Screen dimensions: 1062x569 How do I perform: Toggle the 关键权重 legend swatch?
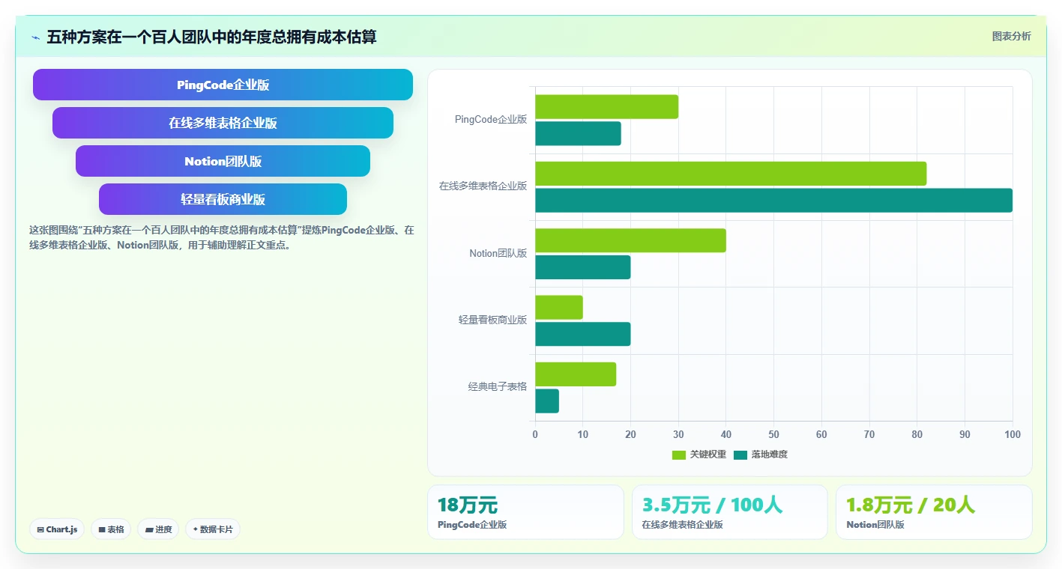[679, 454]
